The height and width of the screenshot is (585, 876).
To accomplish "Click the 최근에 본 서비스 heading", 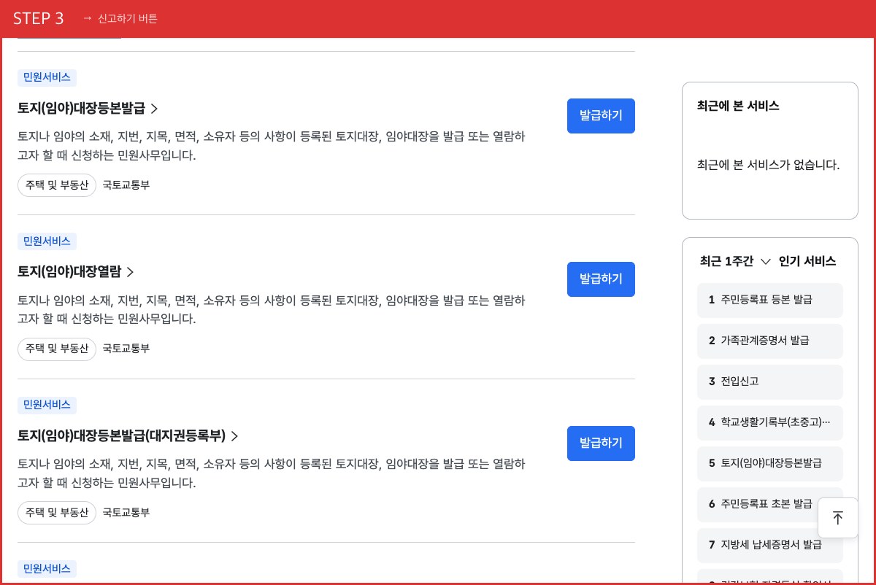I will click(738, 106).
